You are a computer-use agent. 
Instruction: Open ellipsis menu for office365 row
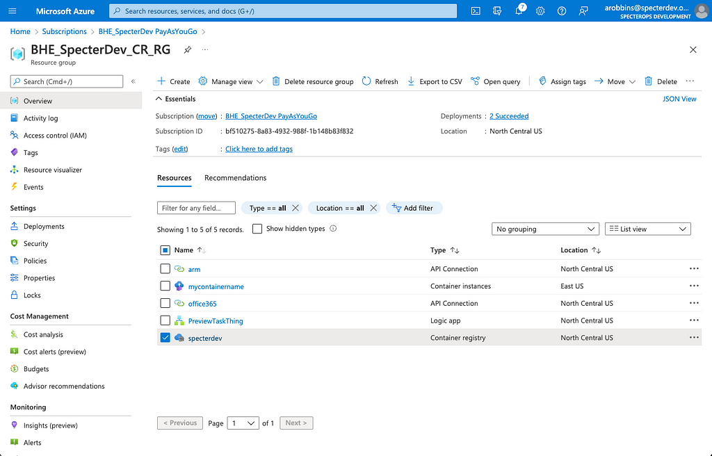pos(694,303)
